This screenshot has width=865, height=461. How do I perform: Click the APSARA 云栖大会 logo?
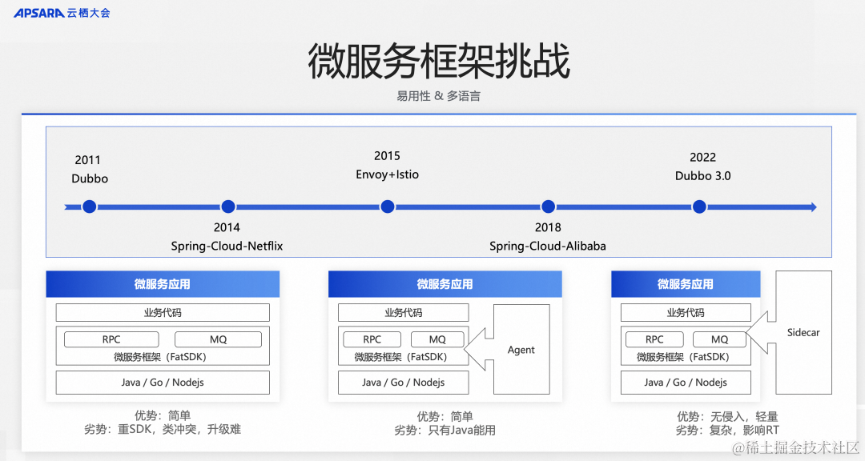pos(62,13)
